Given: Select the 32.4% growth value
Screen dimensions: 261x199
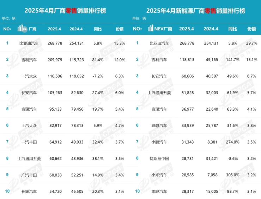Looking at the screenshot, I should (98, 142).
